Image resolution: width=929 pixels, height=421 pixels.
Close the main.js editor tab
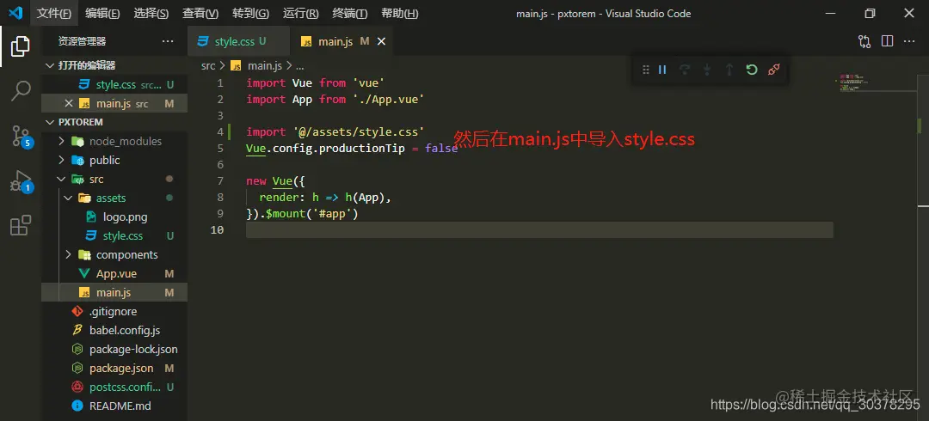pos(382,41)
